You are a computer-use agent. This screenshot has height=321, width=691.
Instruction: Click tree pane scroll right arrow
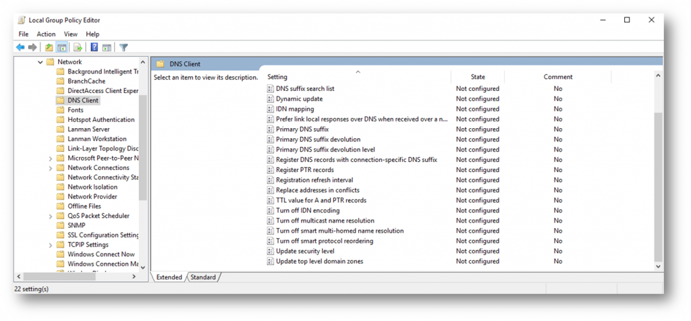pos(134,277)
